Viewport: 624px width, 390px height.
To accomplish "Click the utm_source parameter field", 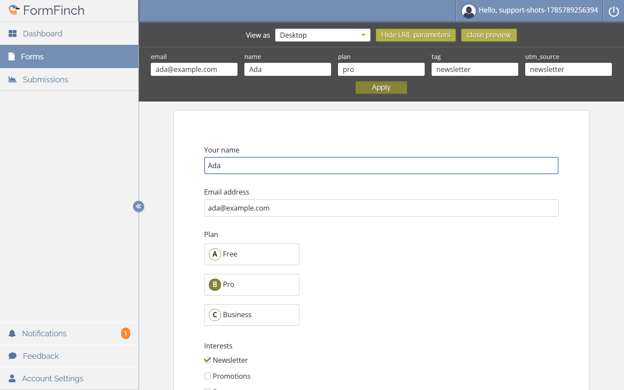I will [x=569, y=69].
